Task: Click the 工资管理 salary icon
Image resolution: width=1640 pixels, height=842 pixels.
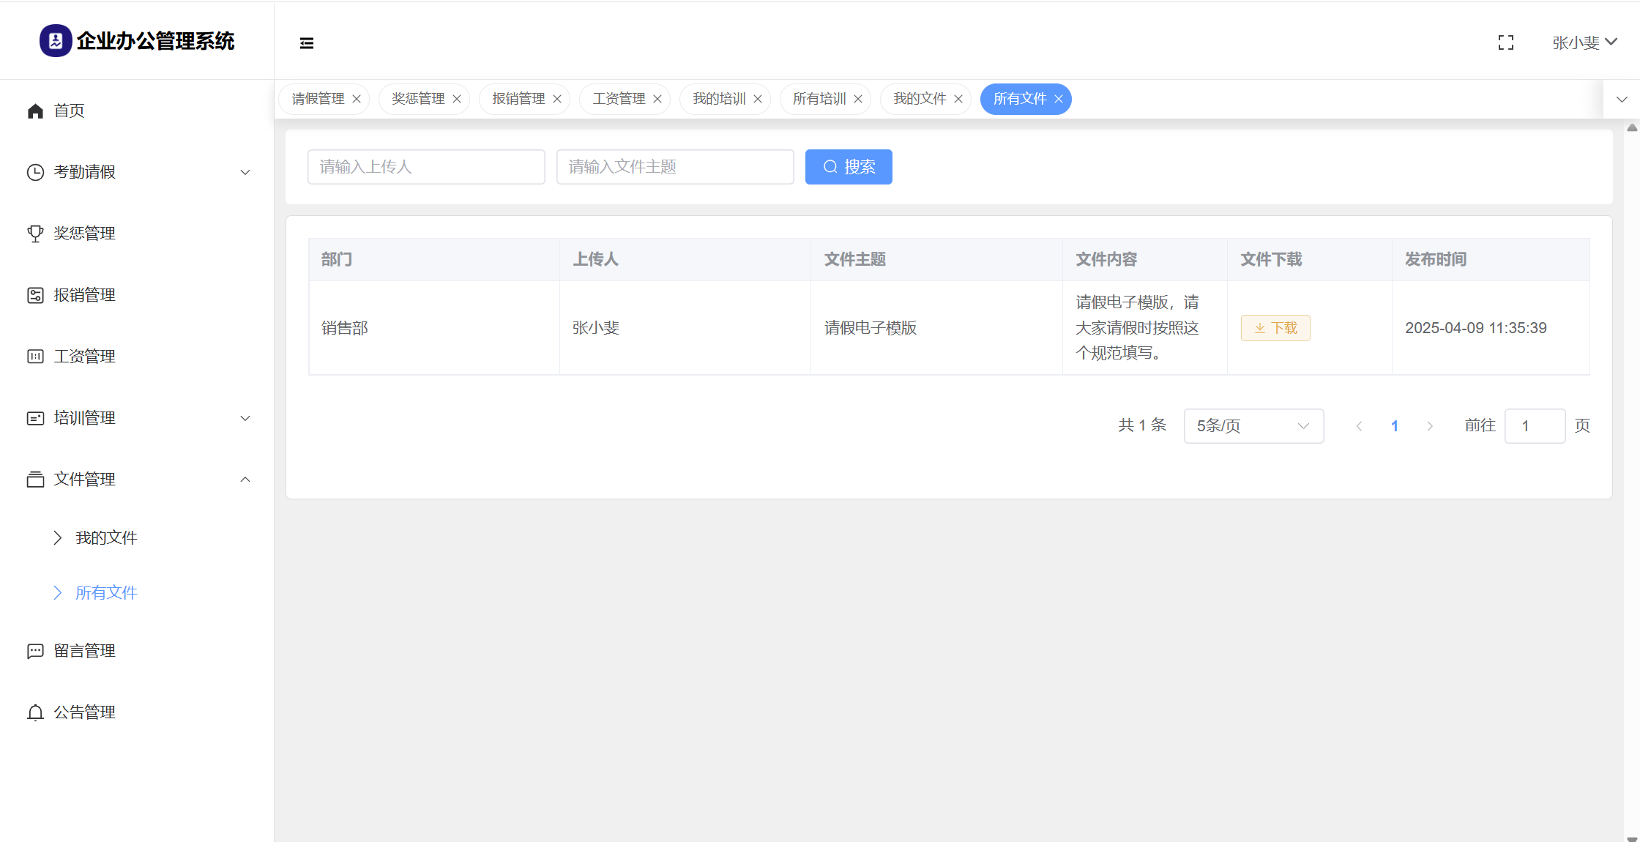Action: click(35, 357)
